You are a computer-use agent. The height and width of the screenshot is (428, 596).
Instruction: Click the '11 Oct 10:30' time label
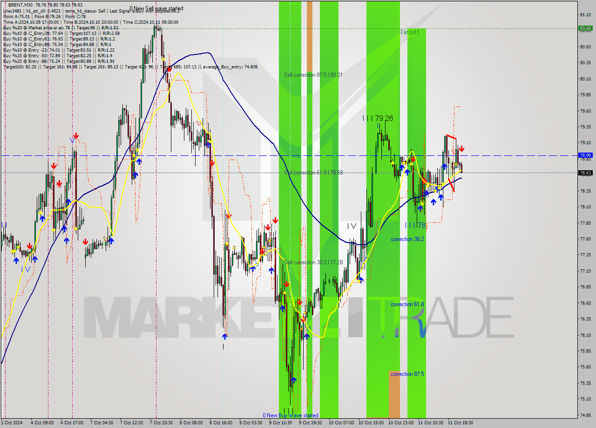(x=431, y=423)
